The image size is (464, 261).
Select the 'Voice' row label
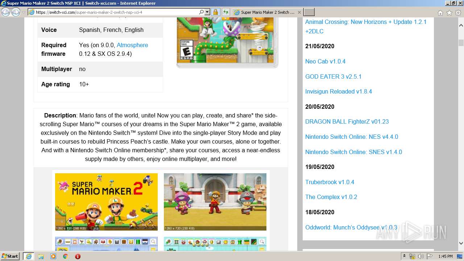[x=49, y=30]
